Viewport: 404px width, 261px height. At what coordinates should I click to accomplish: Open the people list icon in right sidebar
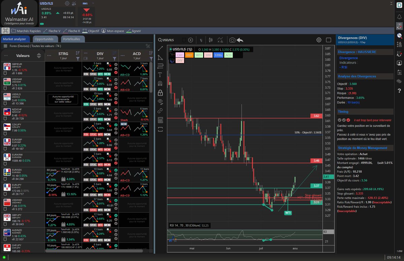(x=399, y=44)
